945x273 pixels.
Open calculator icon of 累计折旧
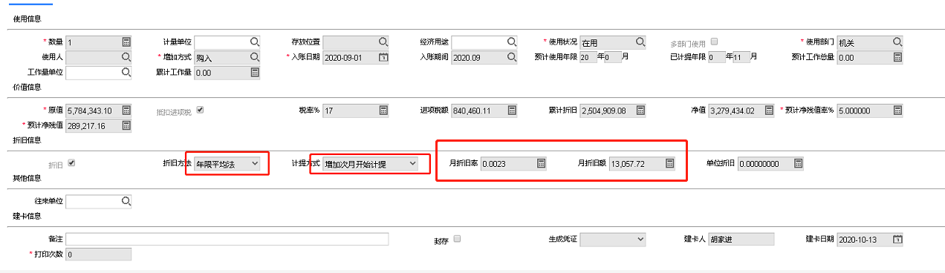[640, 111]
